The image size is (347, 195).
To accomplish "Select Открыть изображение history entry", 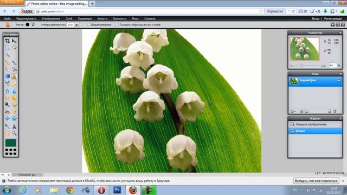I will pyautogui.click(x=315, y=124).
